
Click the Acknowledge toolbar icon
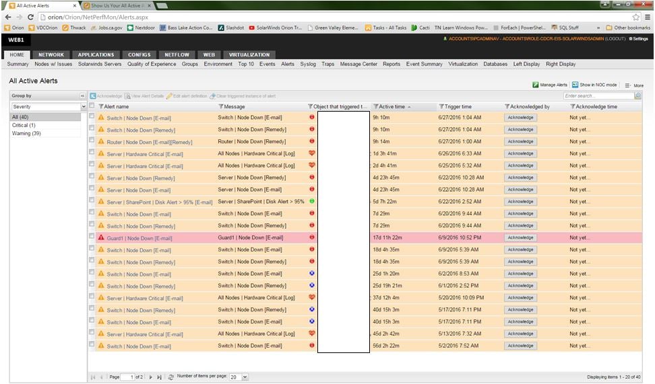coord(93,96)
